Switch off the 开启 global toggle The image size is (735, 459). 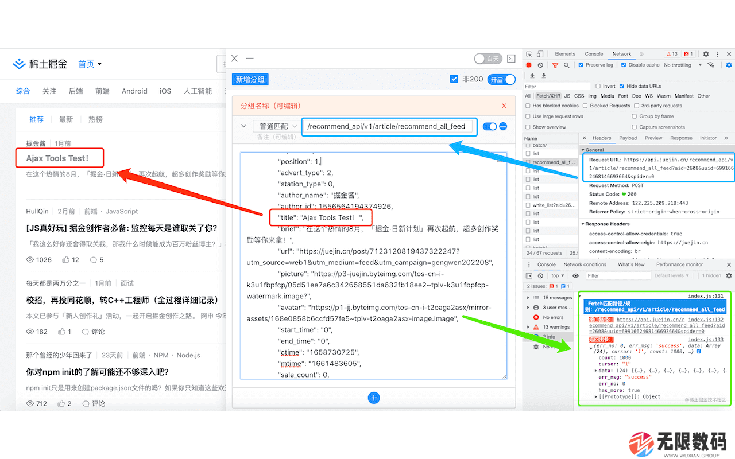coord(501,79)
